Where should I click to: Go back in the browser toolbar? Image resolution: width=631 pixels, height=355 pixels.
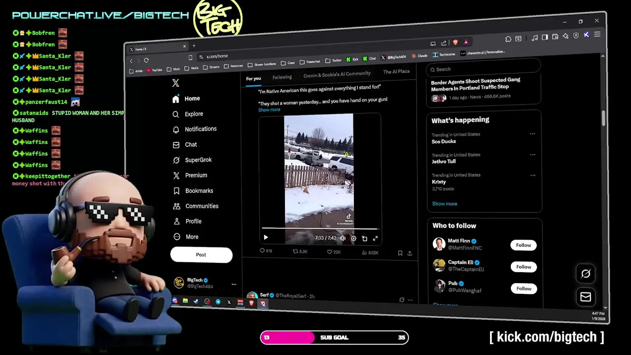pyautogui.click(x=131, y=61)
